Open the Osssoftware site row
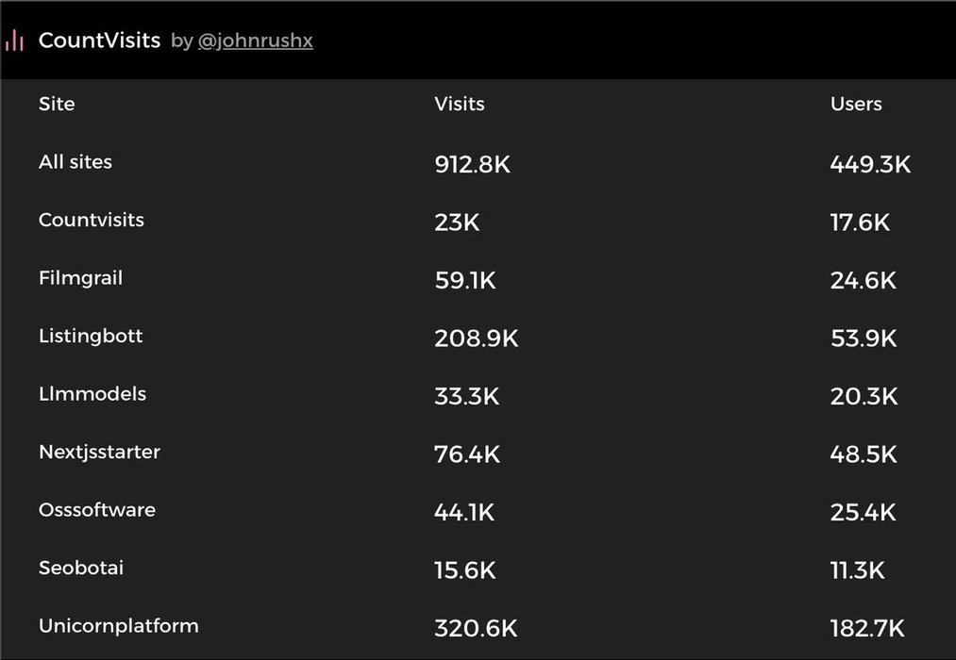 [x=97, y=510]
